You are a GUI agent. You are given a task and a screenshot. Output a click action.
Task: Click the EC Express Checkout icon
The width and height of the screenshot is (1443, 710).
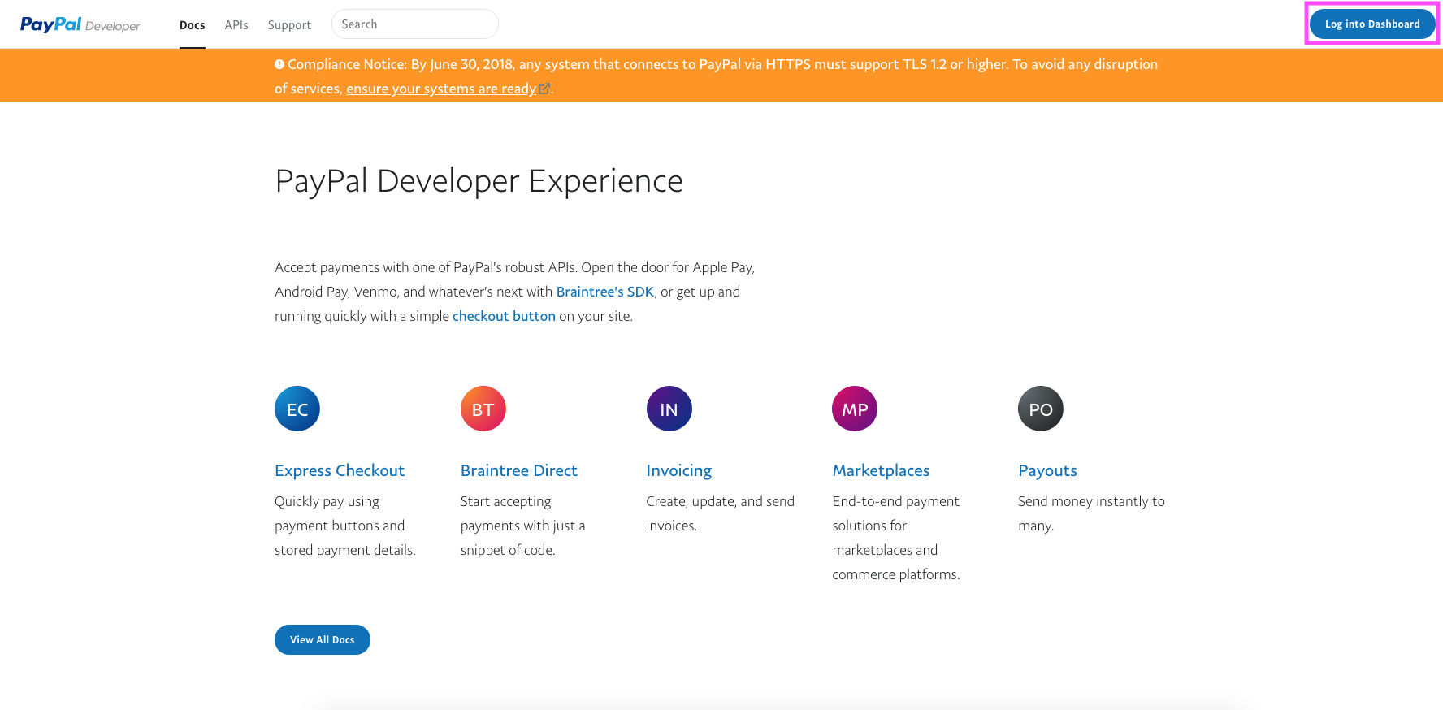pyautogui.click(x=297, y=409)
